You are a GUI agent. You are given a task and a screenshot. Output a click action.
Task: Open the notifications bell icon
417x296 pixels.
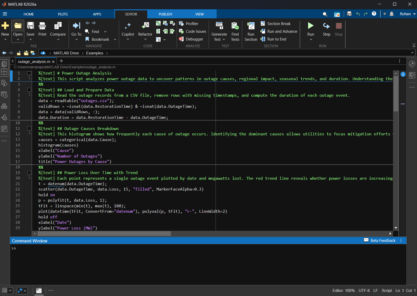click(x=391, y=14)
